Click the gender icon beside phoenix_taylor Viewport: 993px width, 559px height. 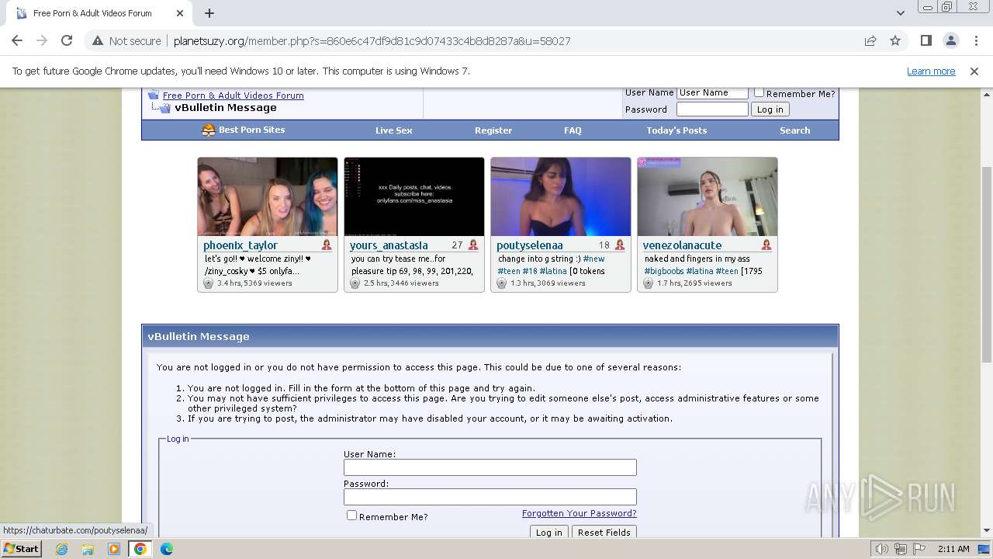pos(327,245)
